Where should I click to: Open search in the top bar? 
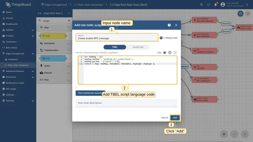pos(201,5)
